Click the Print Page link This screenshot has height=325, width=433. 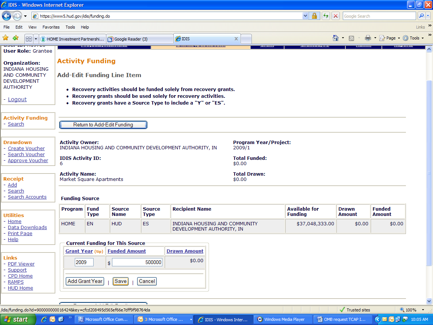20,234
